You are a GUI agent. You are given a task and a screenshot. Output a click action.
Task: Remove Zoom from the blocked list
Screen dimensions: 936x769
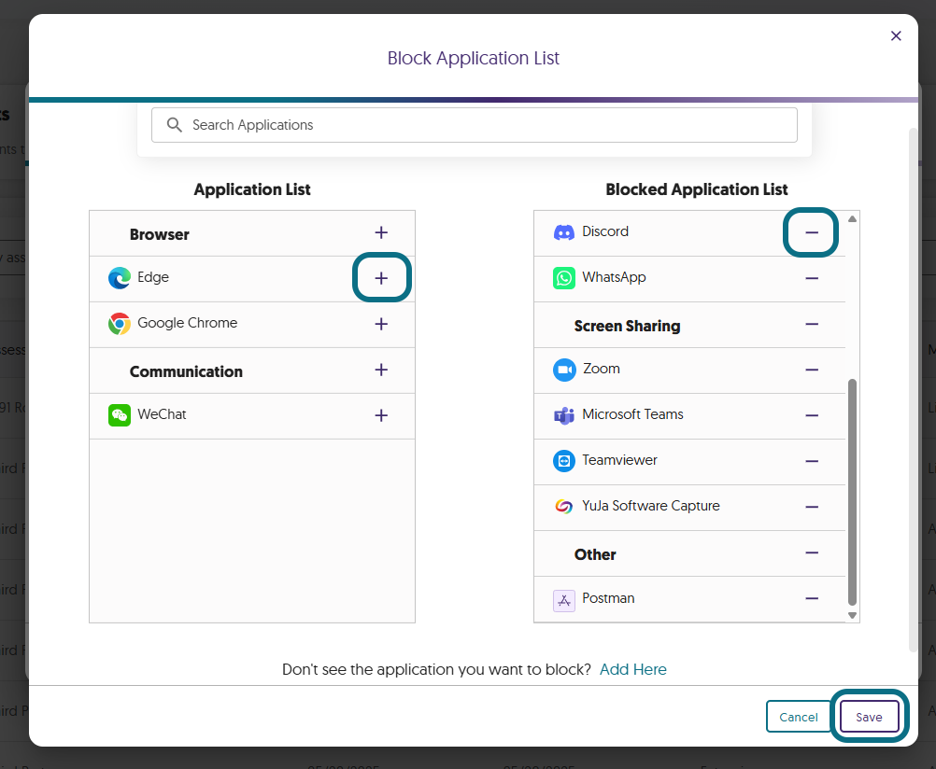[811, 370]
